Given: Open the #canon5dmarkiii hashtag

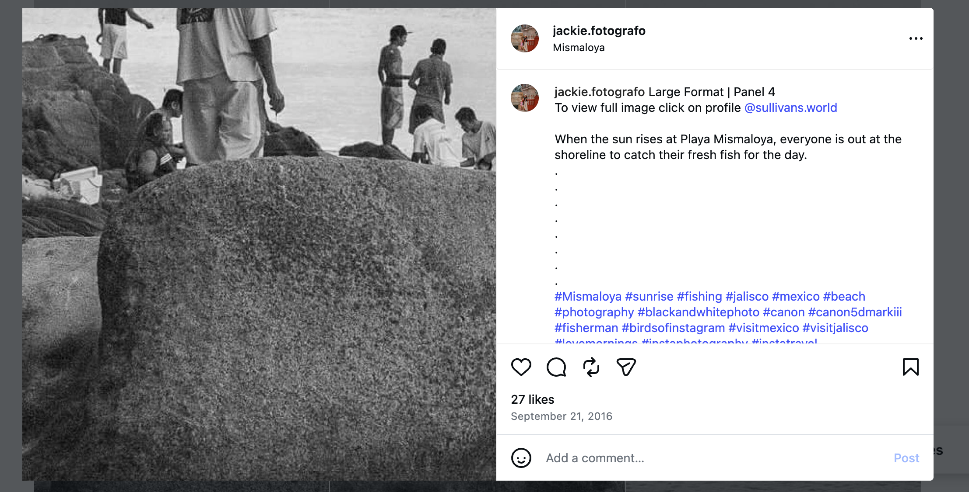Looking at the screenshot, I should (855, 312).
